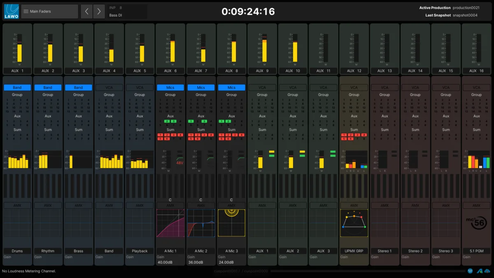The width and height of the screenshot is (494, 278).
Task: Click the AMX button on A:Mic 1 strip
Action: [170, 206]
